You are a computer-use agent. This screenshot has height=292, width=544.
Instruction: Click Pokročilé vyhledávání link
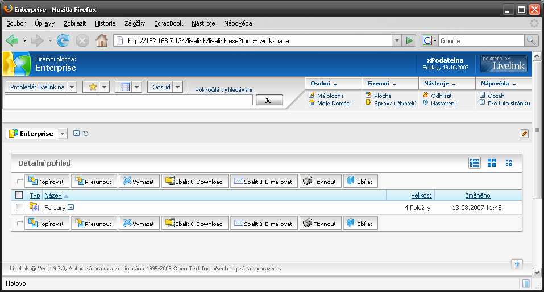[x=223, y=89]
